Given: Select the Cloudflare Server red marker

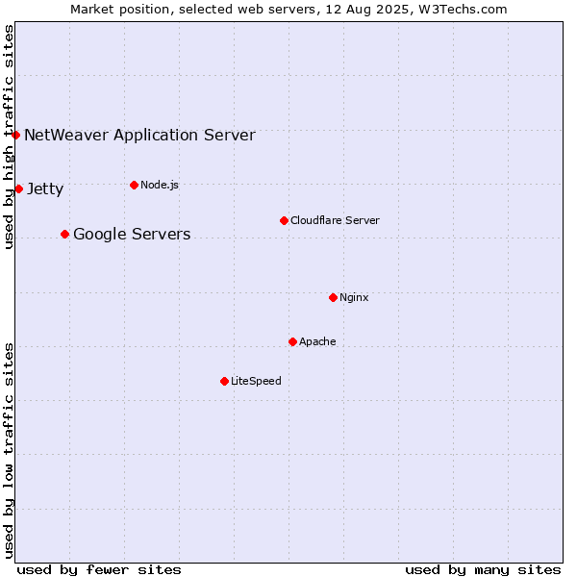Looking at the screenshot, I should click(x=284, y=221).
